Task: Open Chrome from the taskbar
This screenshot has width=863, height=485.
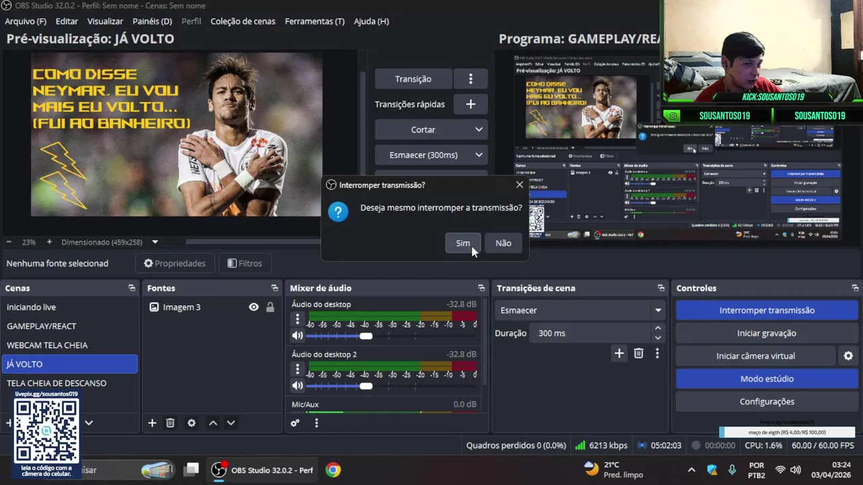Action: coord(333,470)
